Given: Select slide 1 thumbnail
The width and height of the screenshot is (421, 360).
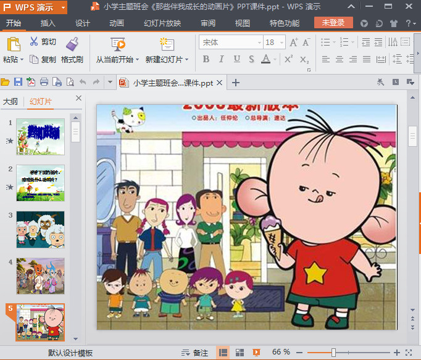Looking at the screenshot, I should click(41, 137).
